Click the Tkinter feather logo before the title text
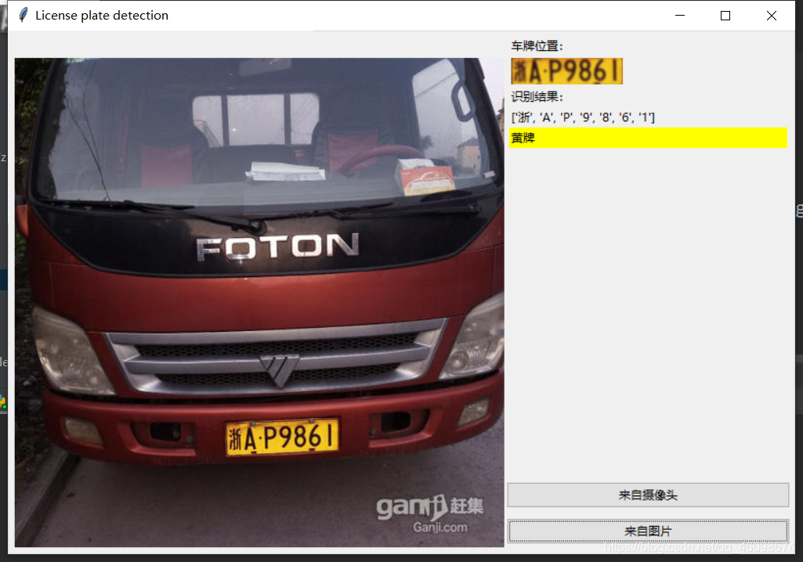803x562 pixels. click(x=21, y=15)
